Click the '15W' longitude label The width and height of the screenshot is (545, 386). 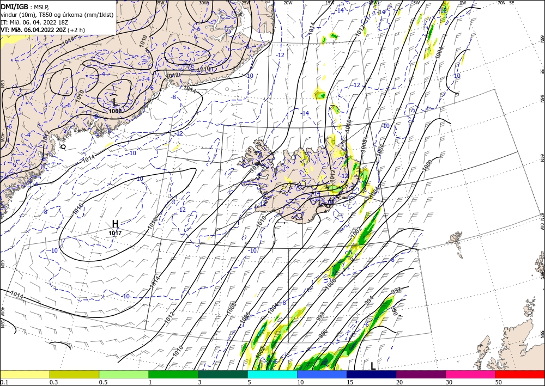(x=330, y=3)
